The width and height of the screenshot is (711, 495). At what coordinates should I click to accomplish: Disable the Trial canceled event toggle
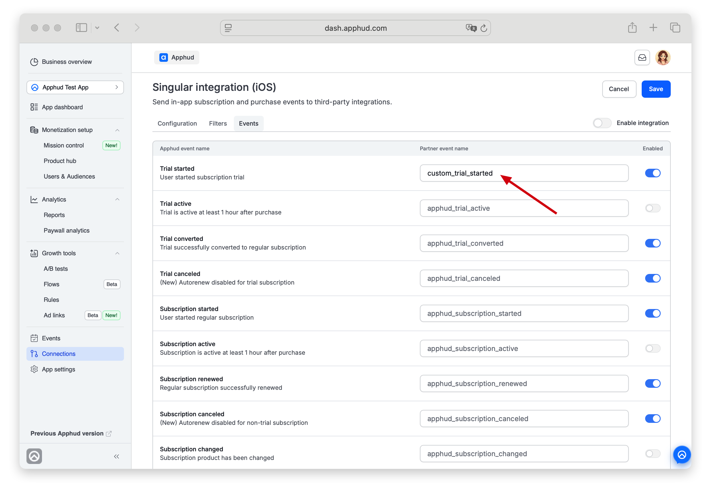(x=653, y=278)
